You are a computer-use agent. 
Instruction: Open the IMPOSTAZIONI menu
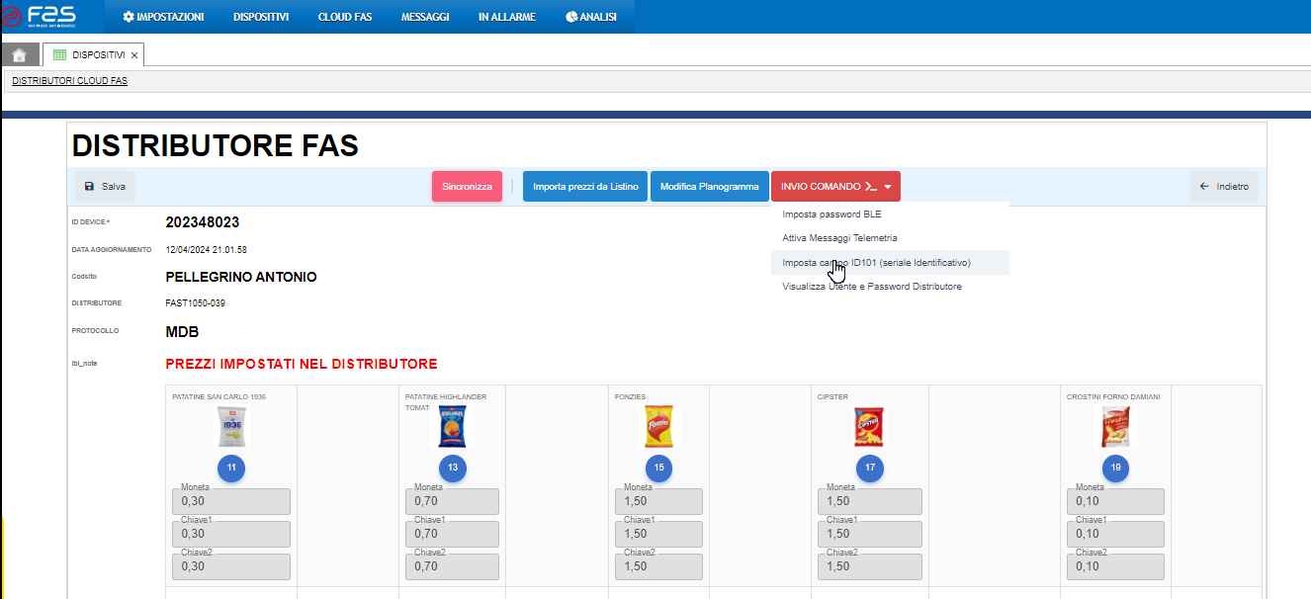(163, 17)
